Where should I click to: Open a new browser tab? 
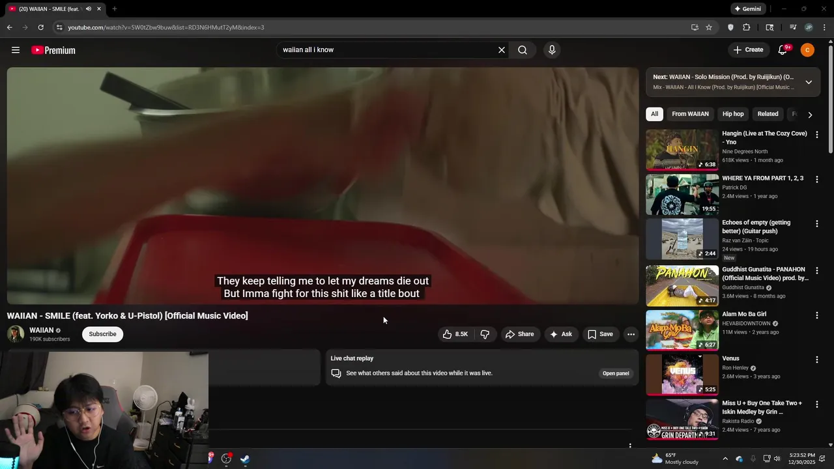tap(115, 9)
